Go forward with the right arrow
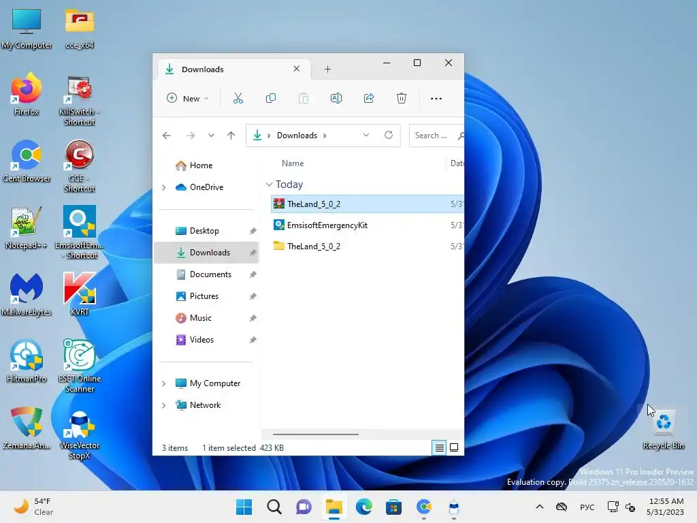This screenshot has width=697, height=523. click(191, 136)
